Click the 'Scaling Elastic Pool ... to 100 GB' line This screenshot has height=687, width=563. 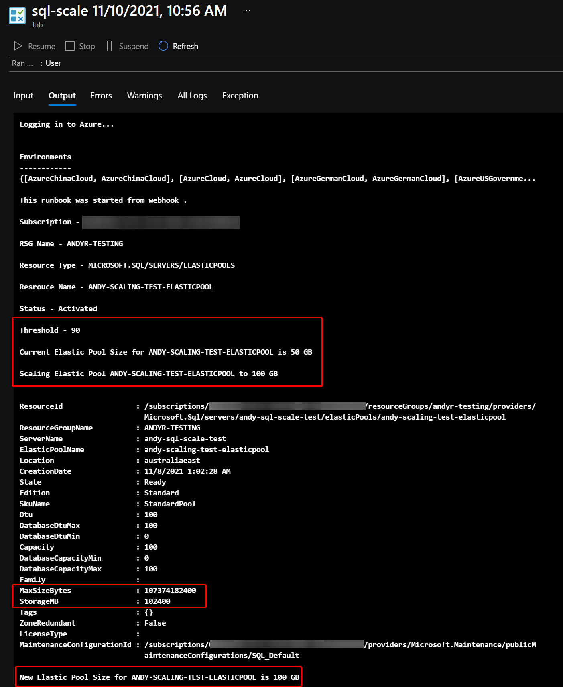(x=148, y=374)
